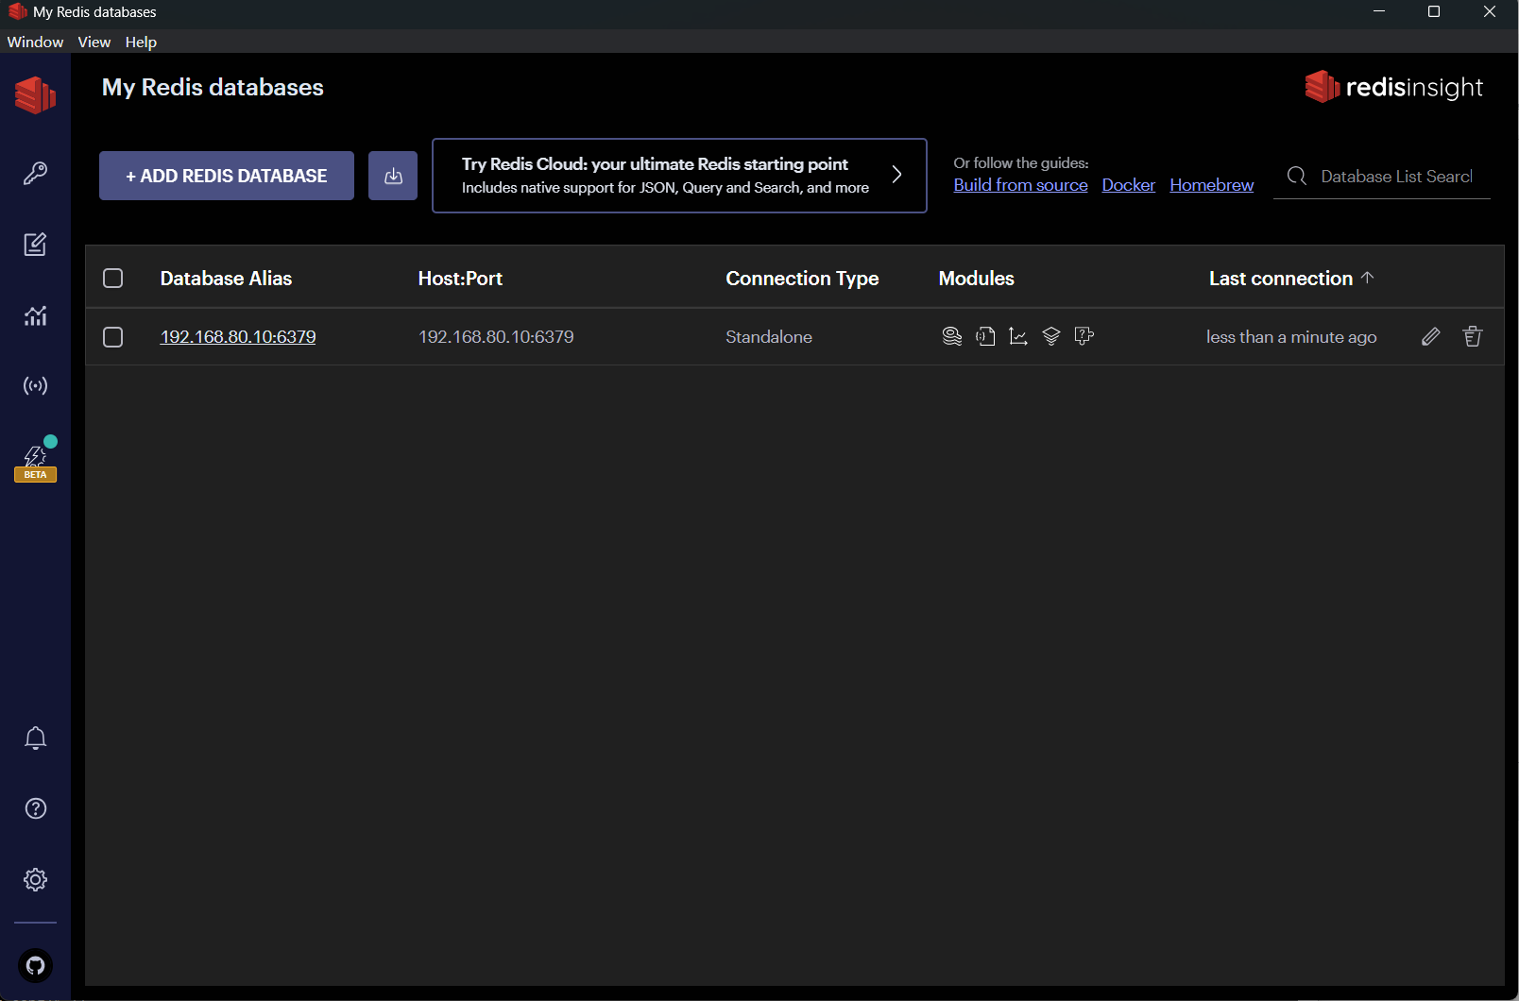Screen dimensions: 1519x1001
Task: Click the Try Redis Cloud promo title
Action: click(x=655, y=164)
